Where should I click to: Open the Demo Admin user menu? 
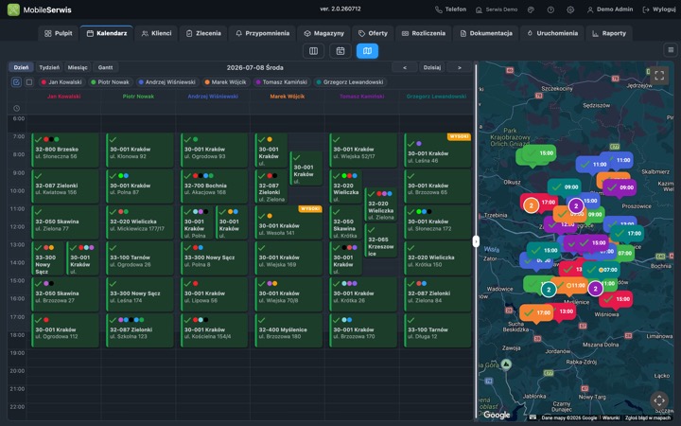[x=610, y=9]
